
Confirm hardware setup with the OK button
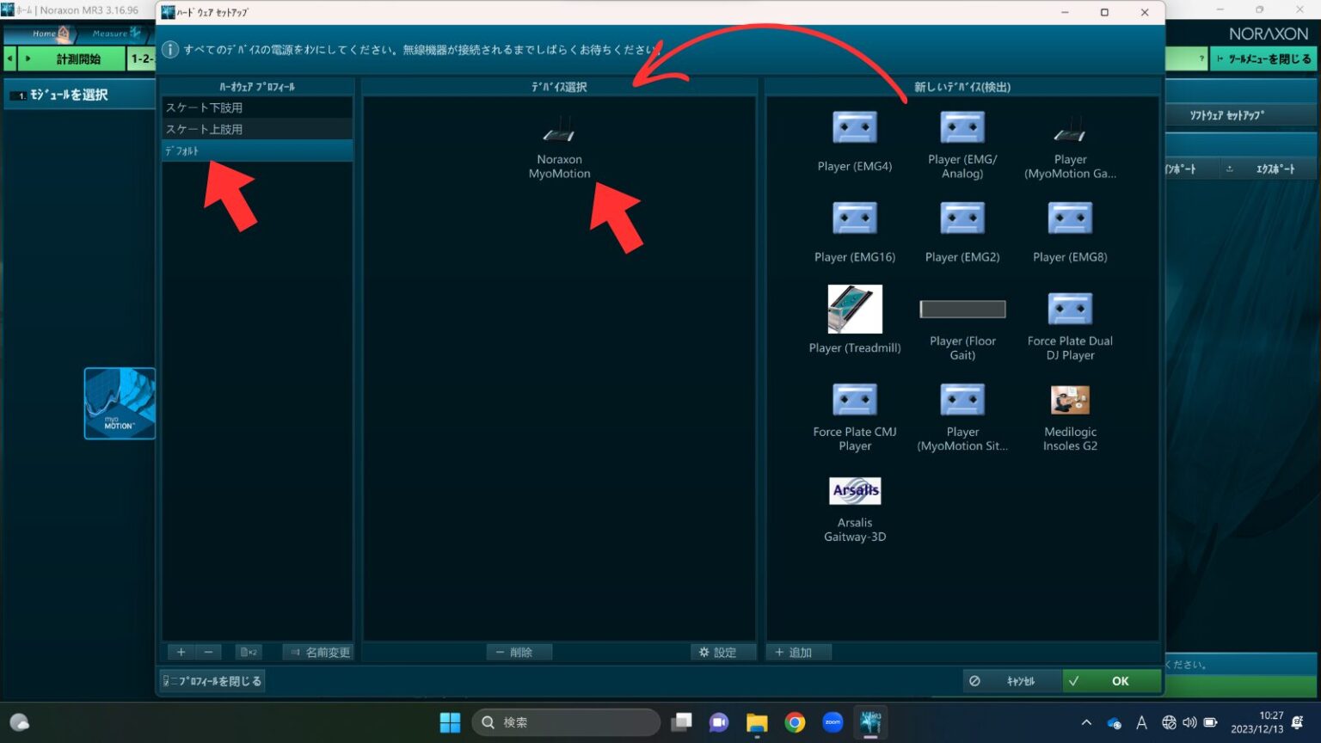[x=1111, y=680]
